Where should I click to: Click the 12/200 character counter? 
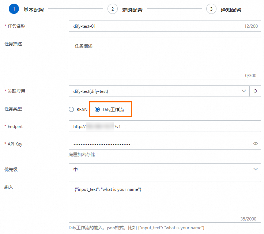(251, 26)
